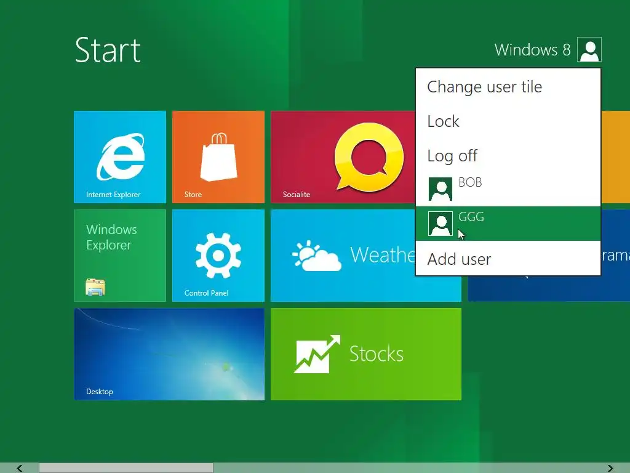Click the shopping bag icon on Store tile
This screenshot has height=473, width=630.
tap(218, 157)
